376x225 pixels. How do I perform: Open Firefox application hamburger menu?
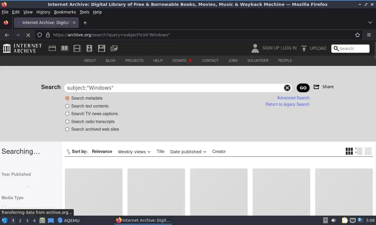click(x=369, y=35)
